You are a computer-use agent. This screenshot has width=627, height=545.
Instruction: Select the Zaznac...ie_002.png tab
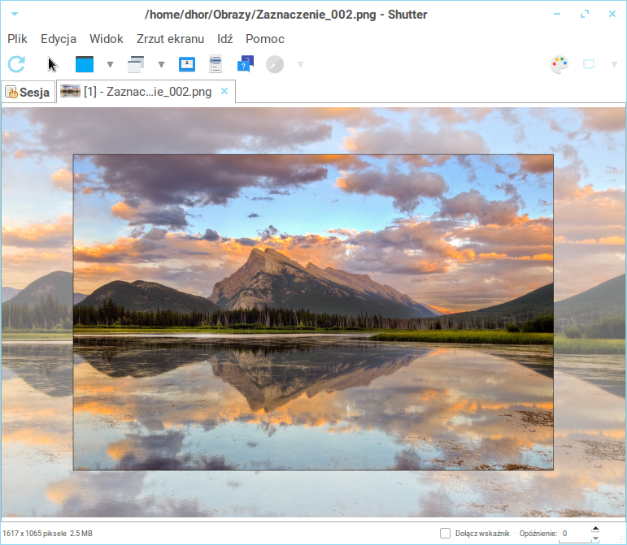pyautogui.click(x=146, y=92)
